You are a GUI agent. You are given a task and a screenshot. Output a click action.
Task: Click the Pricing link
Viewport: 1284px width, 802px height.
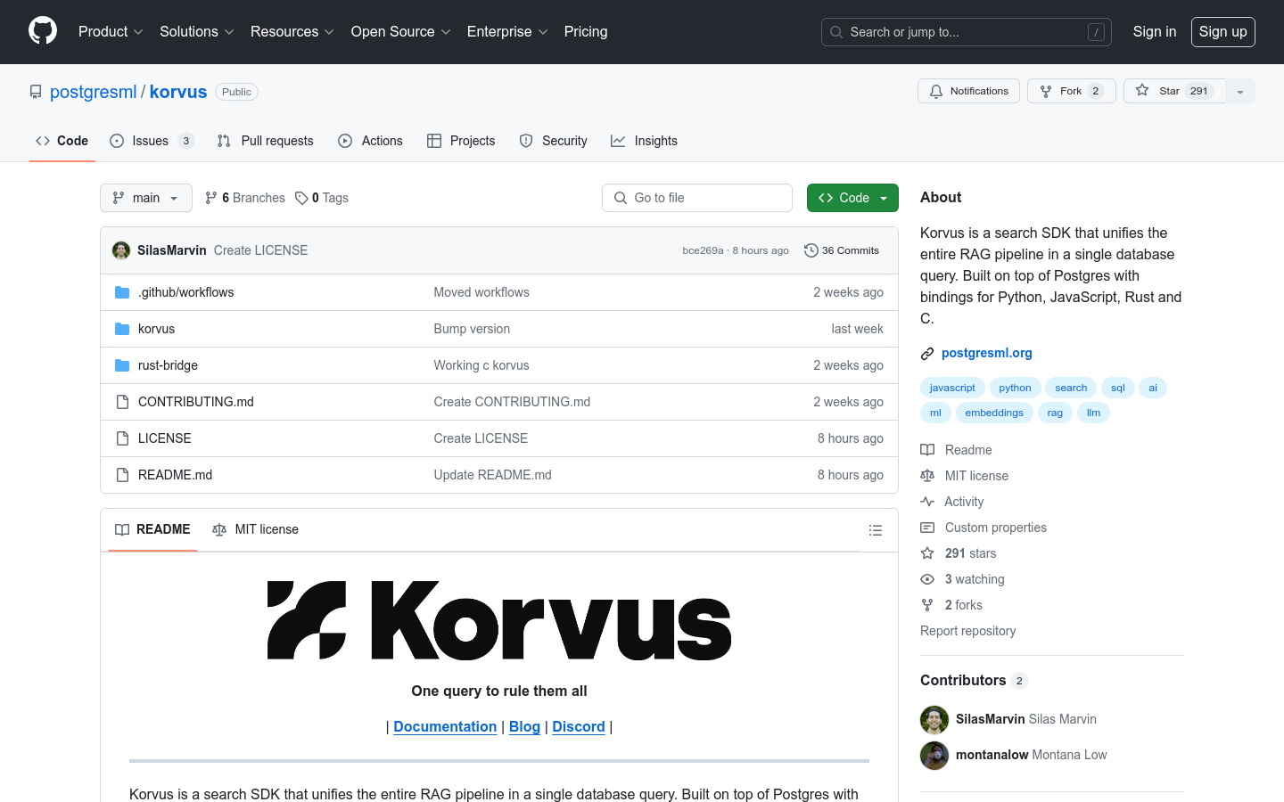point(586,32)
